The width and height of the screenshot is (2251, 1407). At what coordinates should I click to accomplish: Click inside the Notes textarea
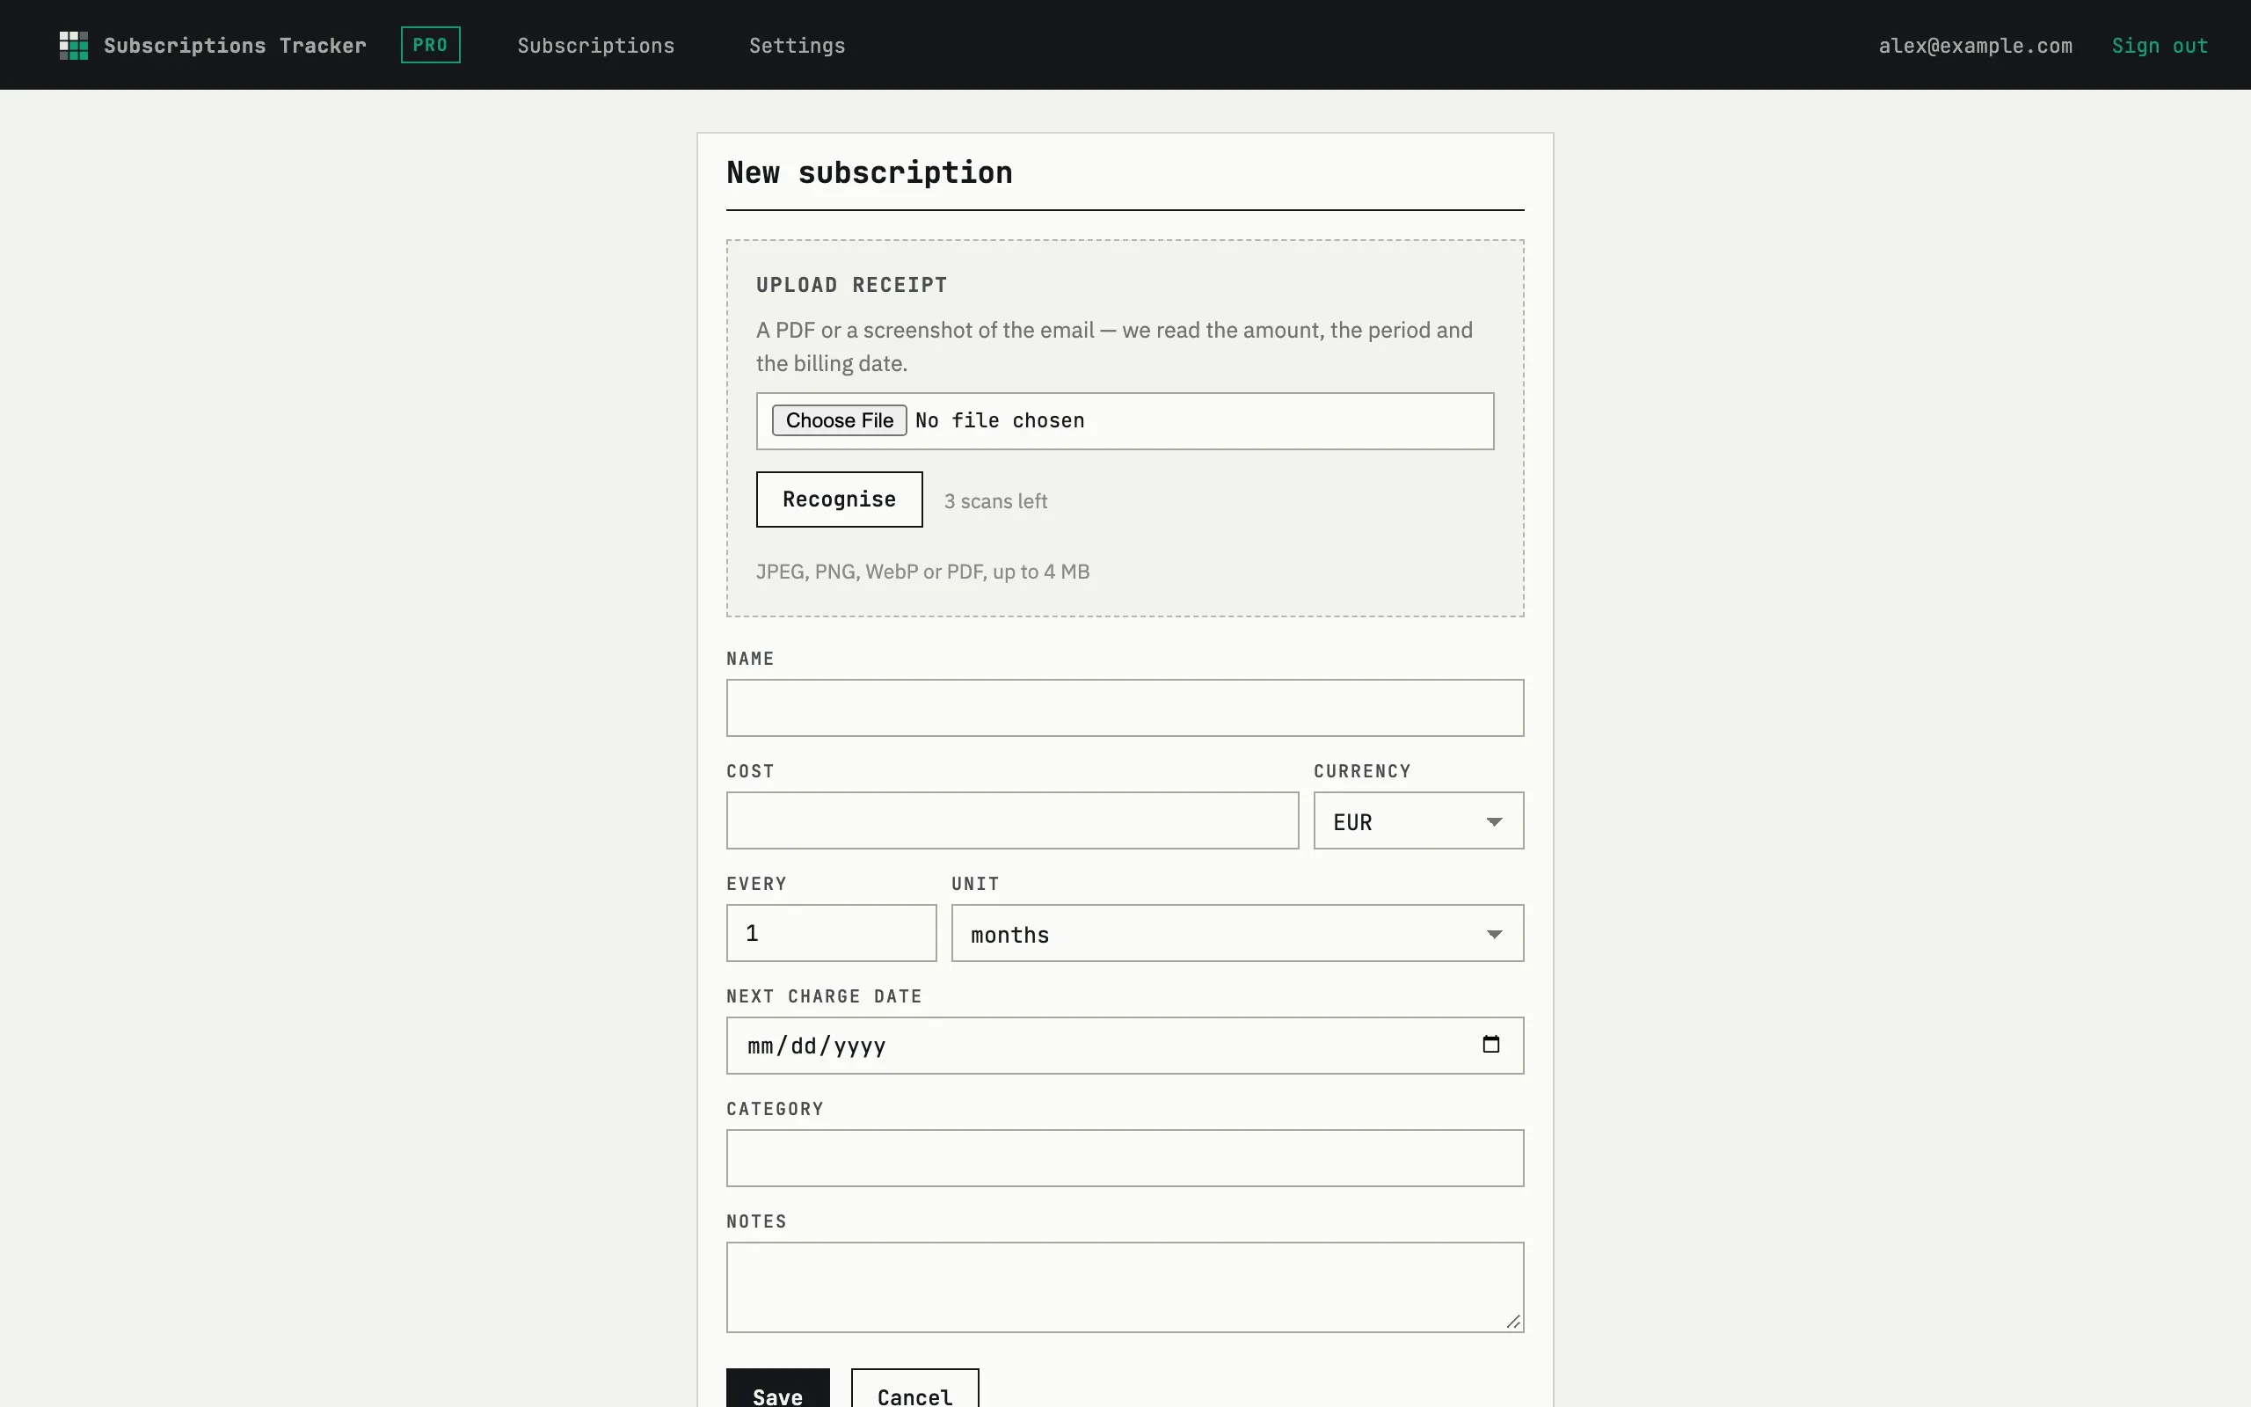(x=1125, y=1288)
